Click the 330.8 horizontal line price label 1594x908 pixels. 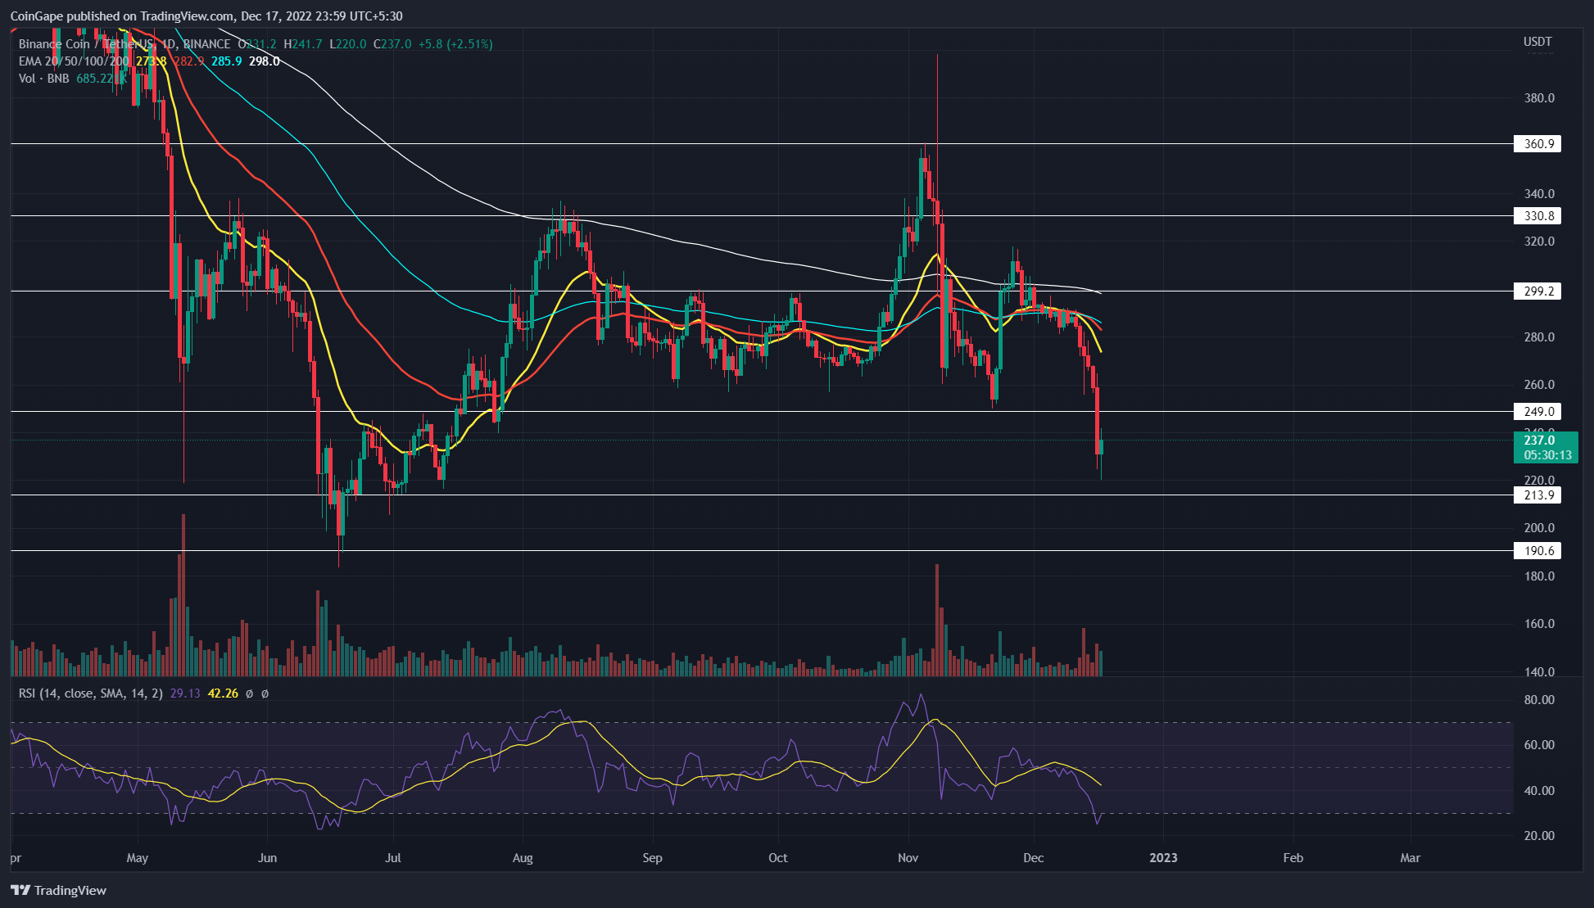click(1537, 216)
